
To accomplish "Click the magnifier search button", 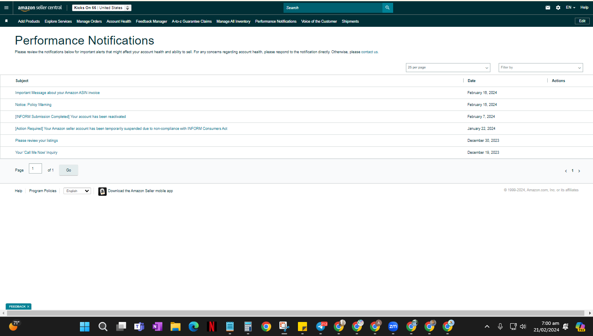I will [x=387, y=7].
